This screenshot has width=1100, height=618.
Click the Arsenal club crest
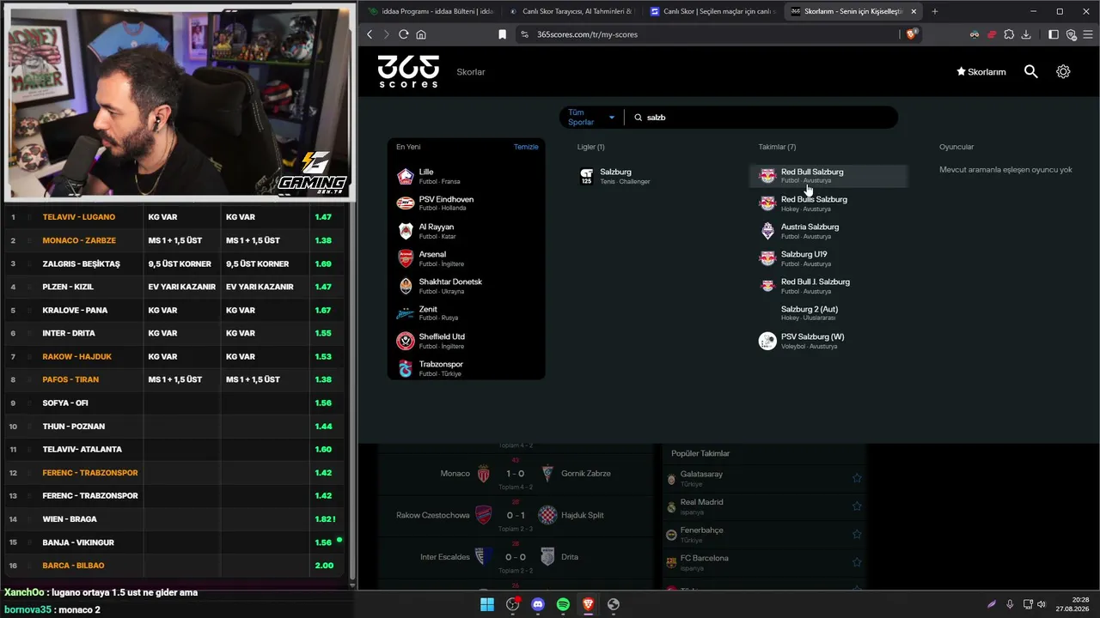point(406,258)
